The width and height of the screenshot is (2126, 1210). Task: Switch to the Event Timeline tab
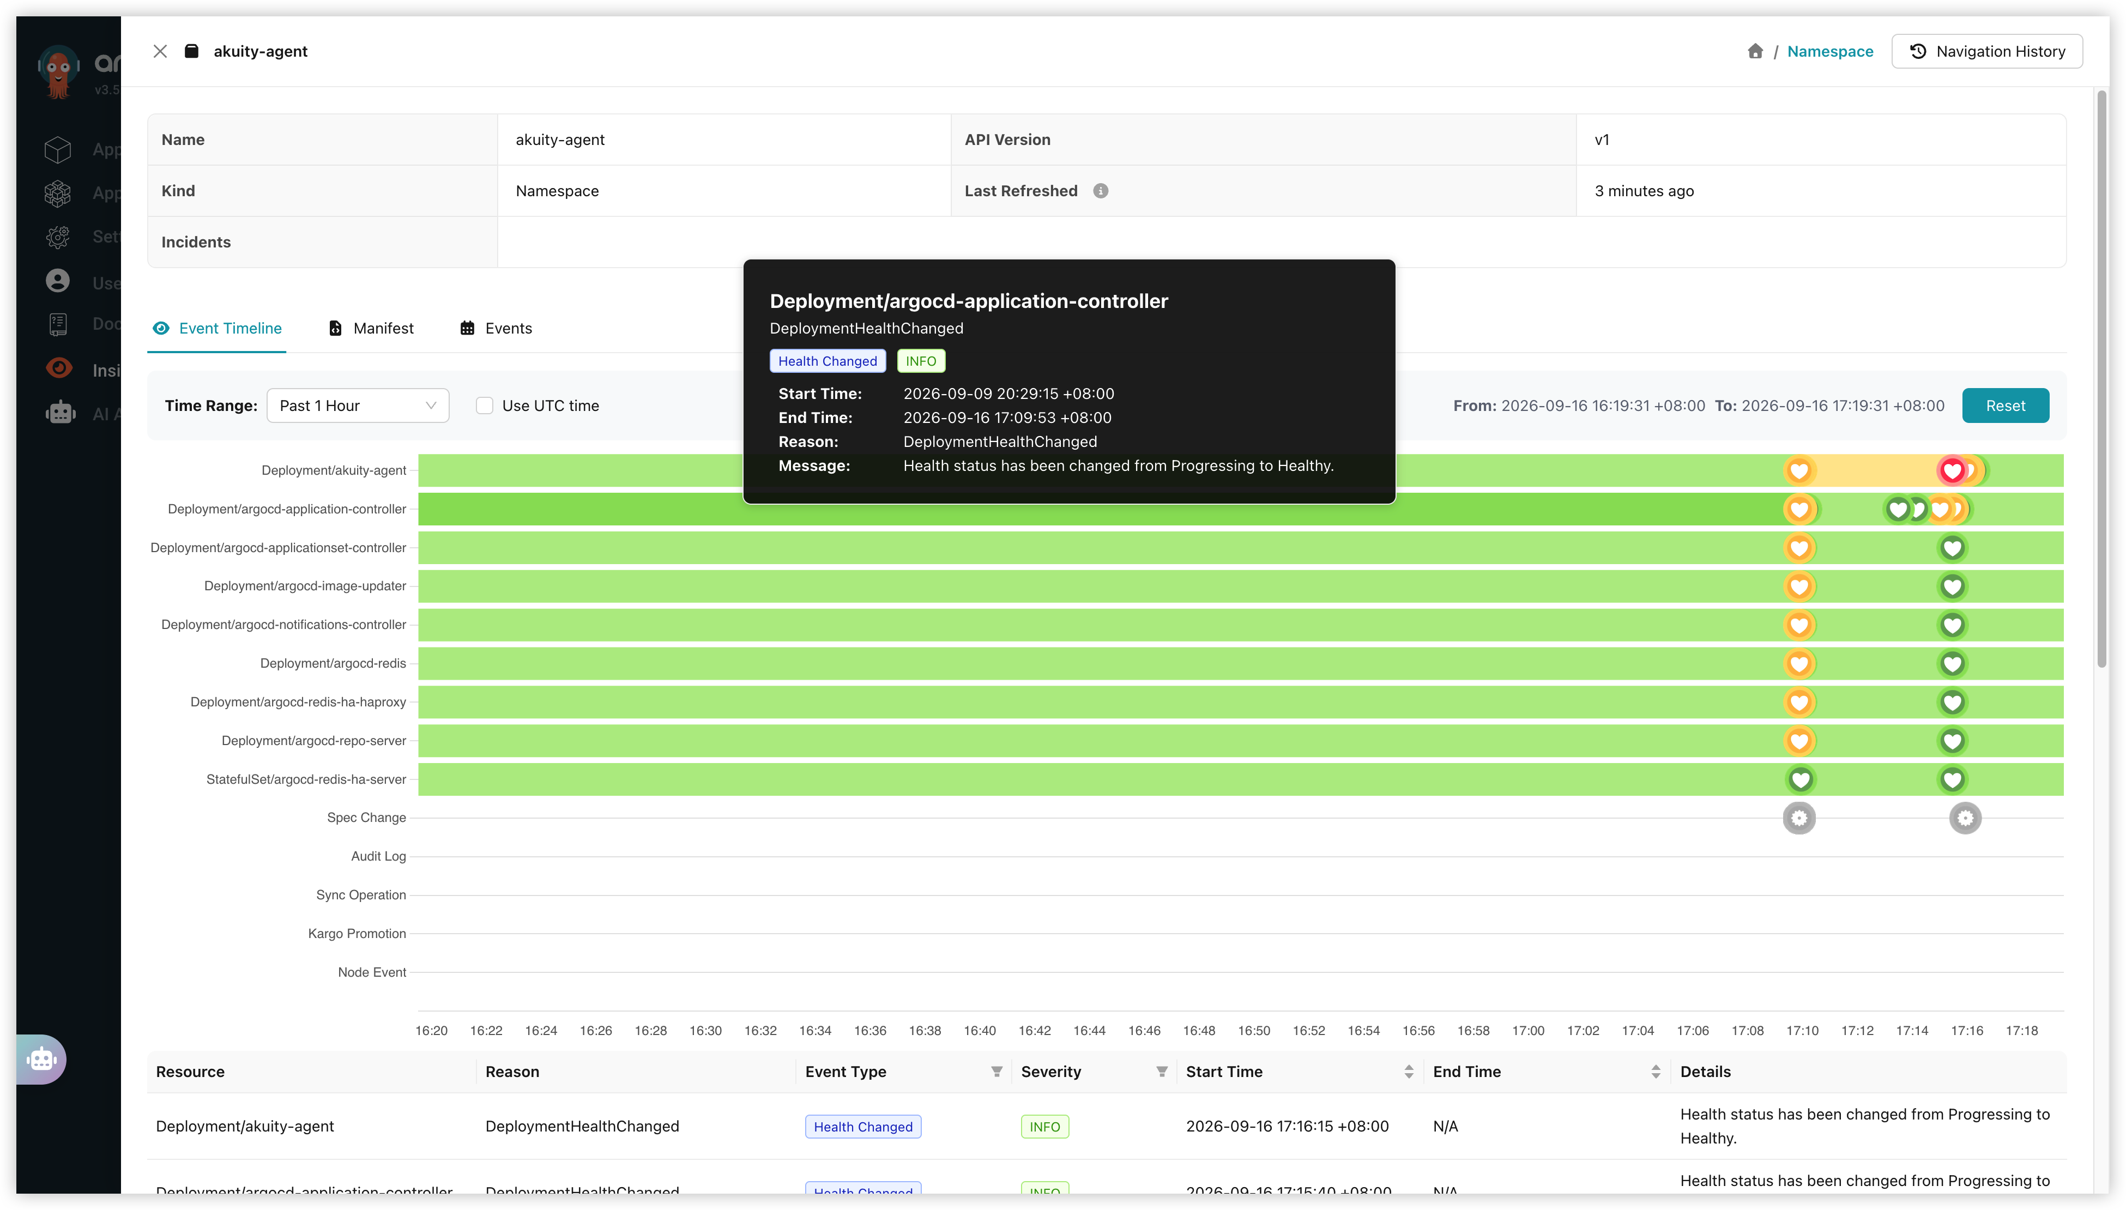217,328
